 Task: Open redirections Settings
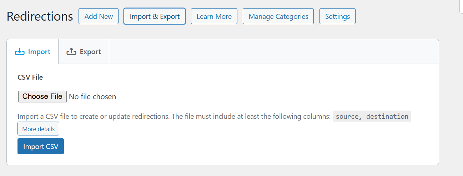pos(337,16)
